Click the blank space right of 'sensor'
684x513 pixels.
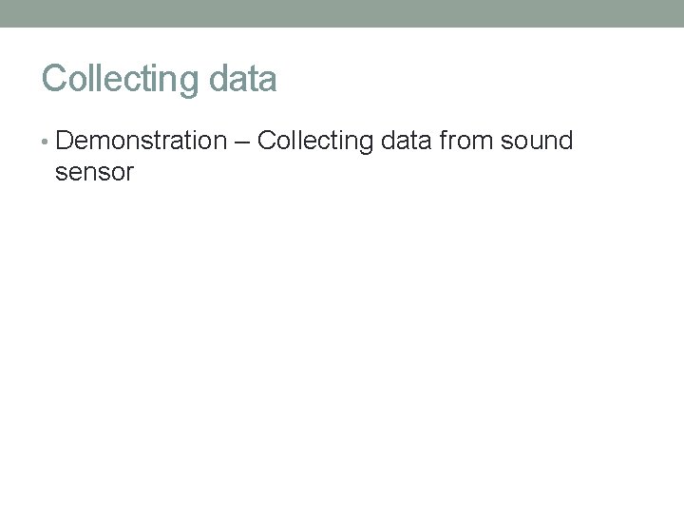285,173
